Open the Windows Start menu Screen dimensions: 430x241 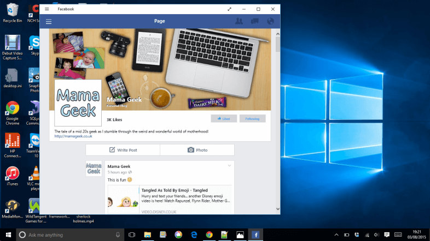[x=8, y=234]
